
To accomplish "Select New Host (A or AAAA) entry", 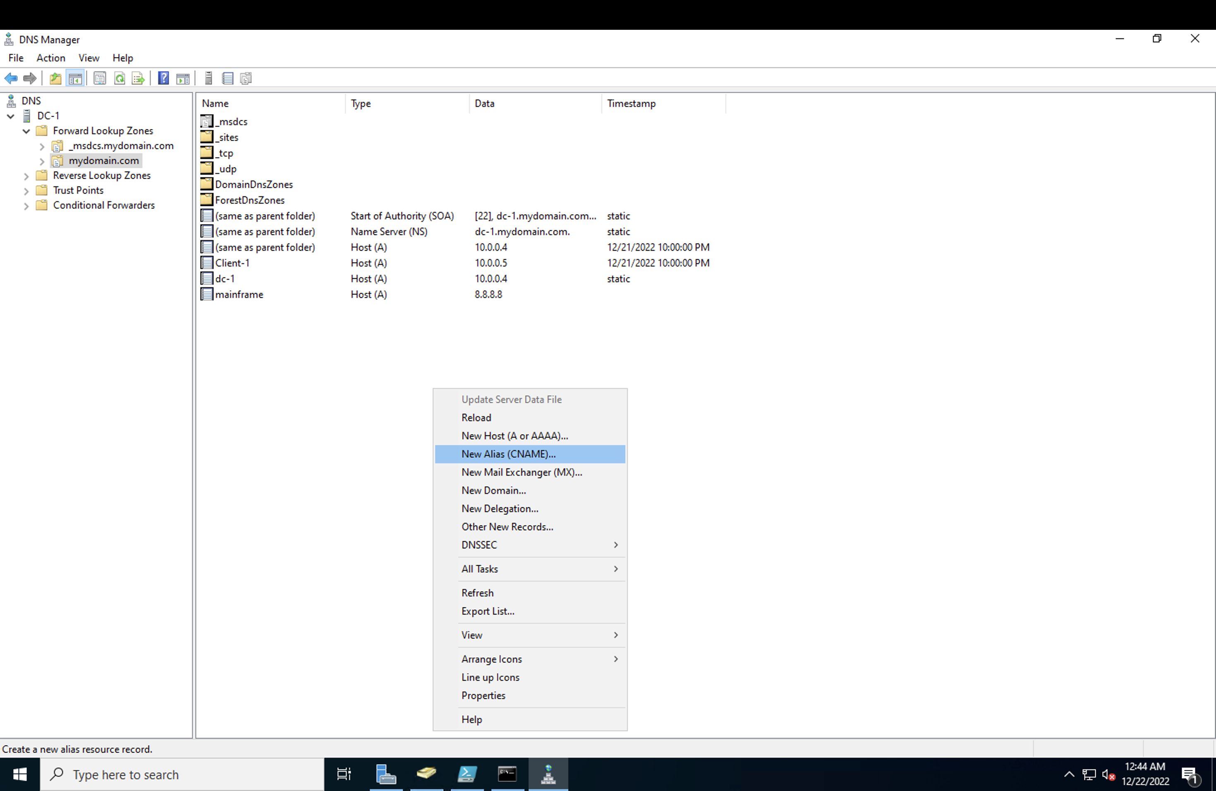I will (514, 435).
